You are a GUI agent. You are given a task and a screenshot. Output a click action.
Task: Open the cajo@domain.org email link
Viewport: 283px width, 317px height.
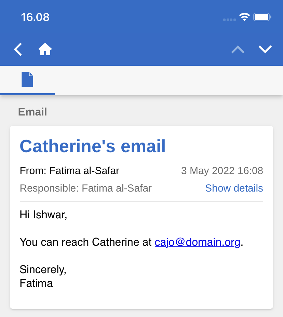[198, 242]
